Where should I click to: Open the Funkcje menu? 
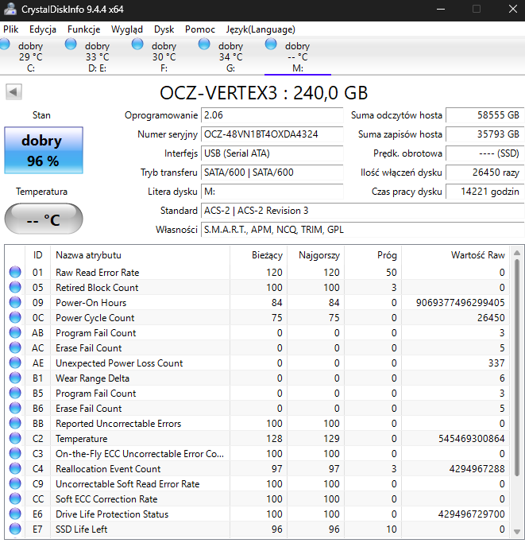(x=83, y=29)
